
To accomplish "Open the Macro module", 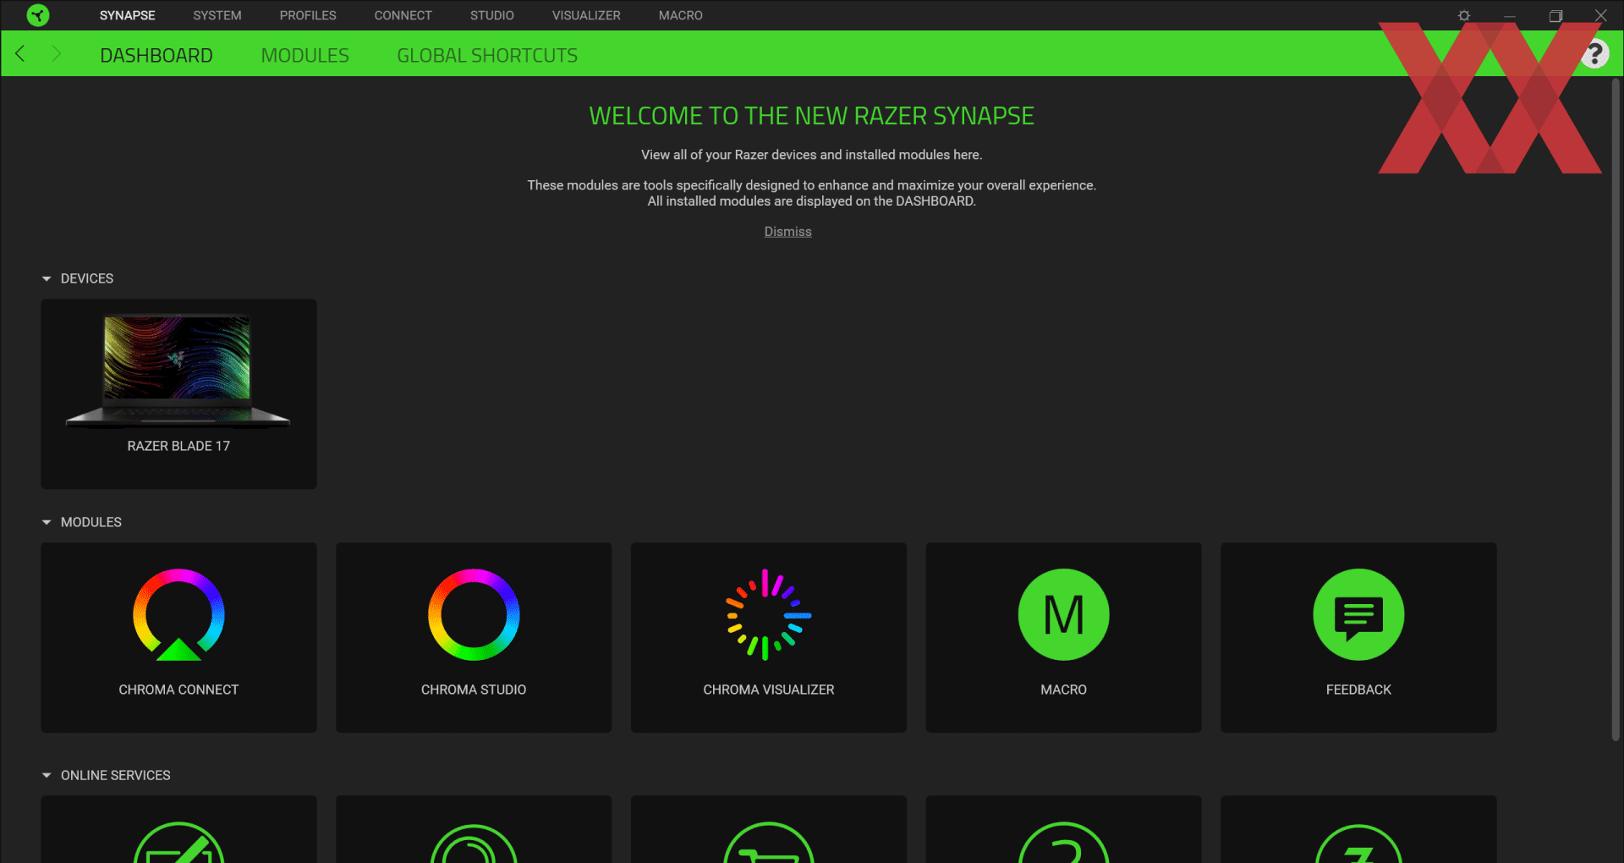I will click(1063, 637).
